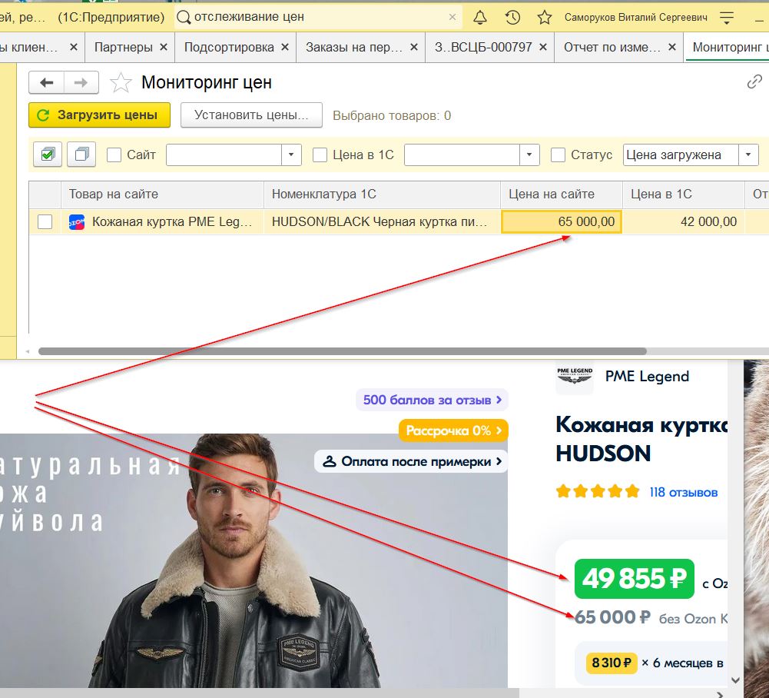Click in the search field отслеживание цен
The height and width of the screenshot is (698, 769).
pyautogui.click(x=319, y=17)
